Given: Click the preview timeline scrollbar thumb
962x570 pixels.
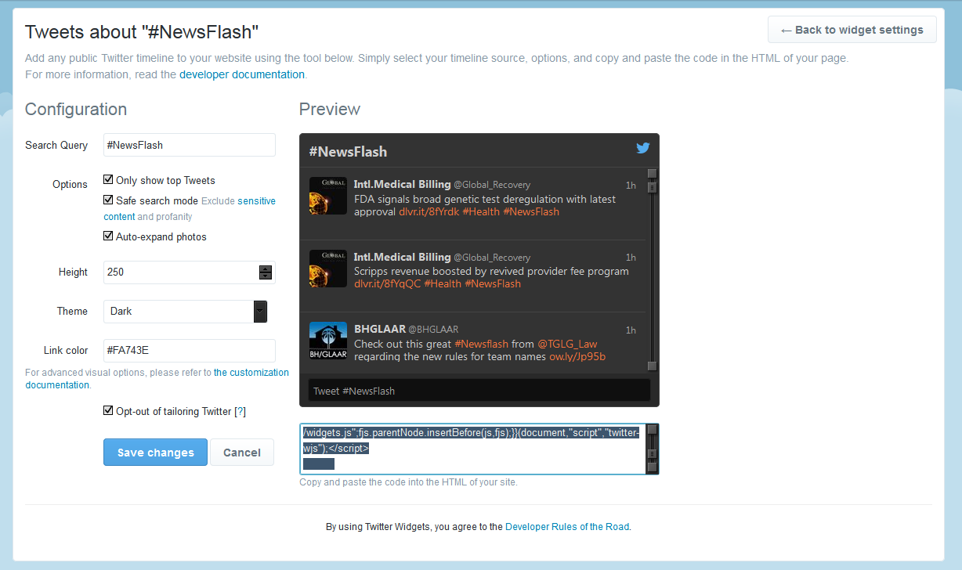Looking at the screenshot, I should pyautogui.click(x=652, y=186).
